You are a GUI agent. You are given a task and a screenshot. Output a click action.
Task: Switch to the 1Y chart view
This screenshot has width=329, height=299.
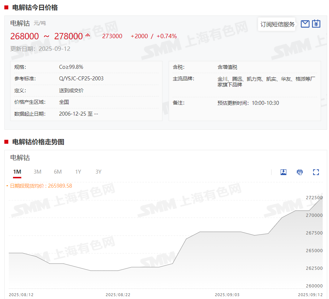(x=78, y=172)
